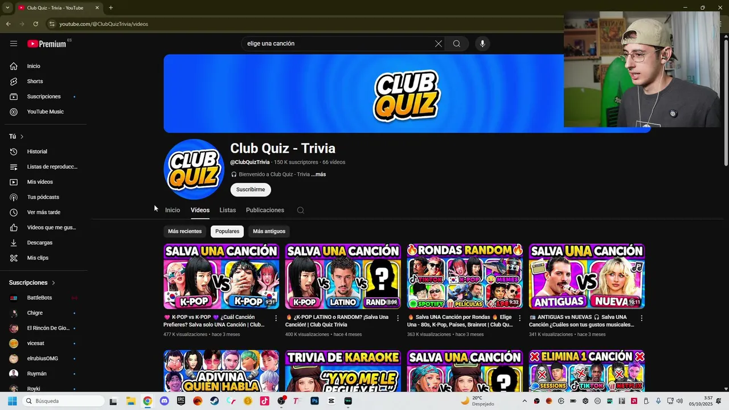This screenshot has height=410, width=729.
Task: Clear the search text with the X
Action: coord(439,43)
